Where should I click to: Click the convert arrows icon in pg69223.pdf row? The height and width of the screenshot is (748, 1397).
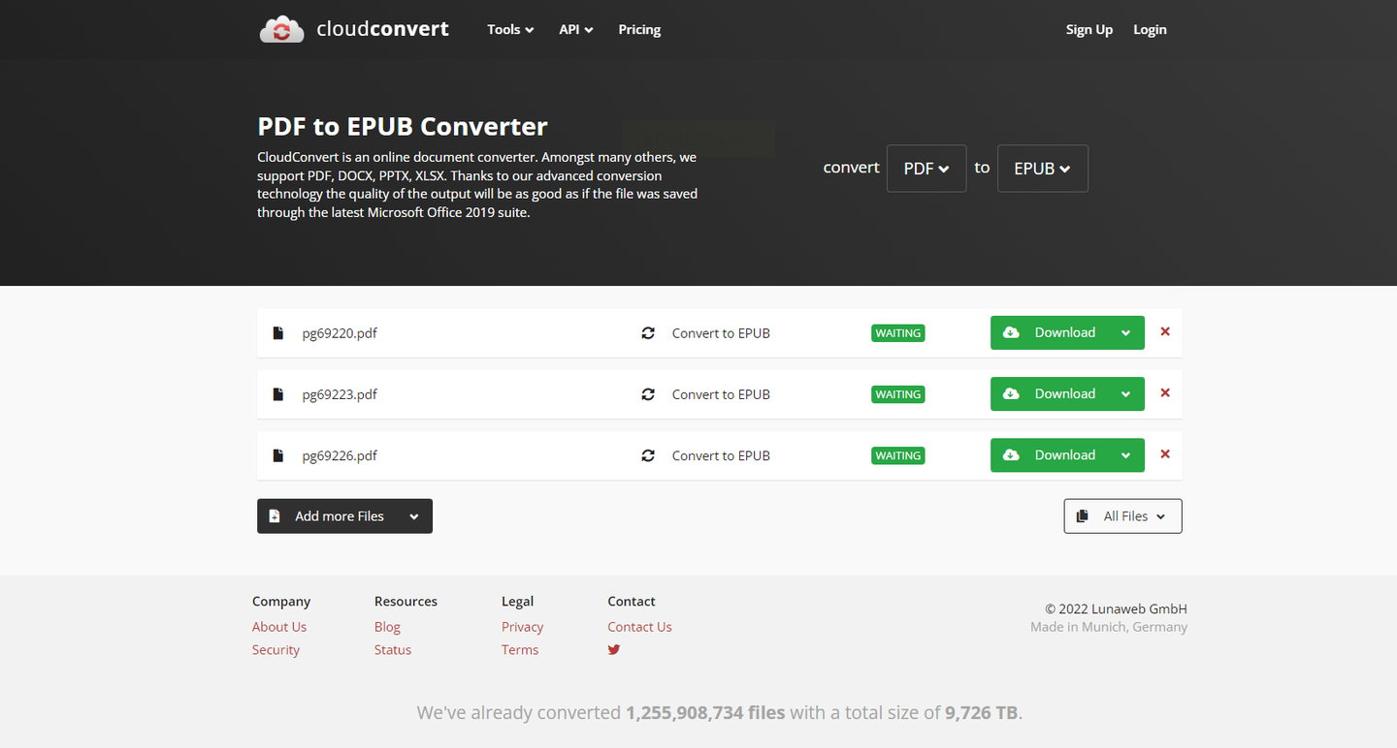(x=648, y=394)
